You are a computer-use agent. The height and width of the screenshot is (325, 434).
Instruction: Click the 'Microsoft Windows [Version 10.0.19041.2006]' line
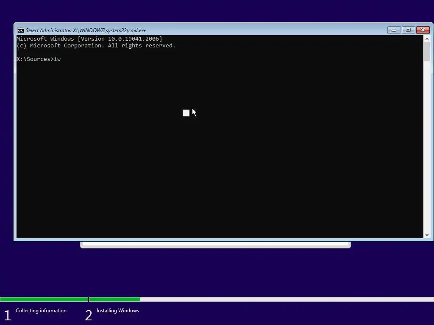point(89,39)
